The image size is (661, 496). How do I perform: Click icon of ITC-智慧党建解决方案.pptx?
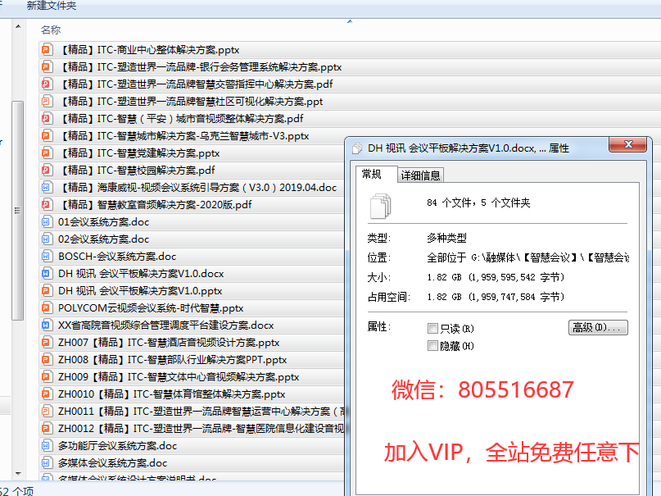[47, 153]
